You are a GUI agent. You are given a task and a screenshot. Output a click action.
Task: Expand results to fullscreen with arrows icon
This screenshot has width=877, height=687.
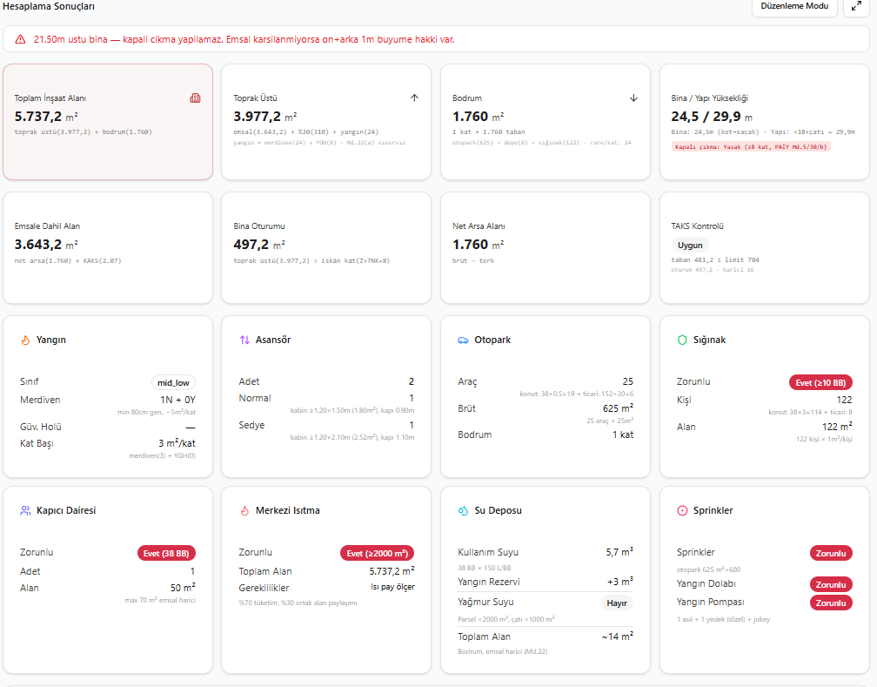pyautogui.click(x=856, y=6)
